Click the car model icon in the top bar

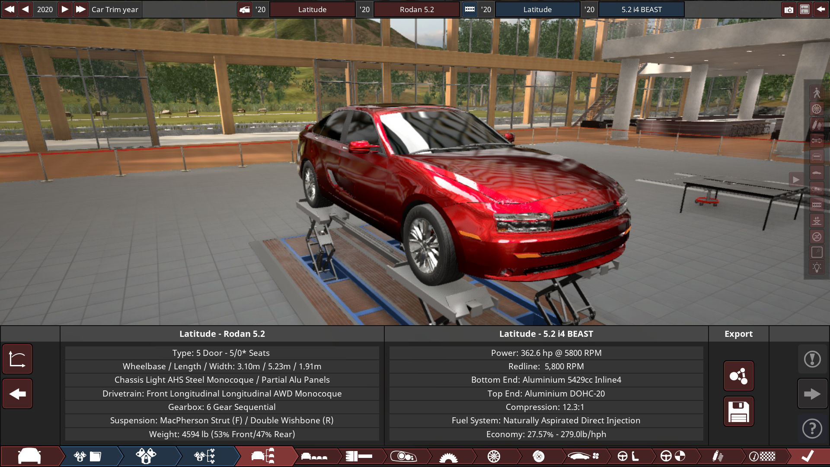245,9
